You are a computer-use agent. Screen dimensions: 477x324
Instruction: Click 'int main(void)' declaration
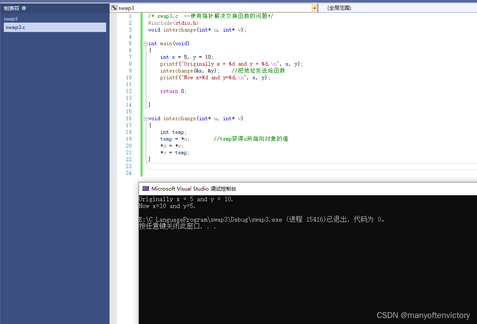(x=169, y=43)
